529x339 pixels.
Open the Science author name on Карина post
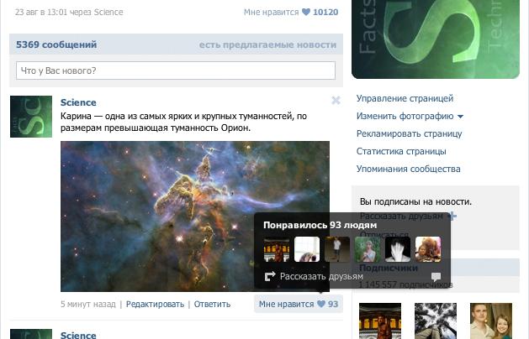coord(78,102)
